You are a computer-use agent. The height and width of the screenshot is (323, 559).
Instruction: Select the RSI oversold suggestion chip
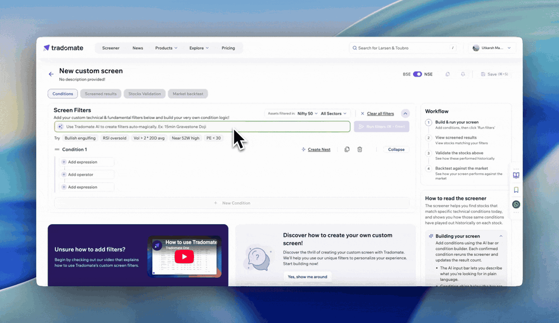(115, 138)
